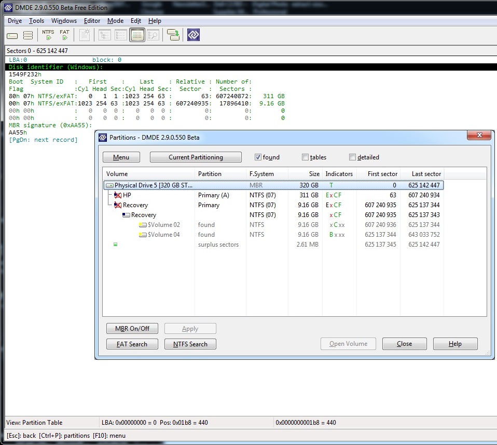Click the Sectors 0 - 625 142 447 header
497x445 pixels.
click(x=37, y=51)
